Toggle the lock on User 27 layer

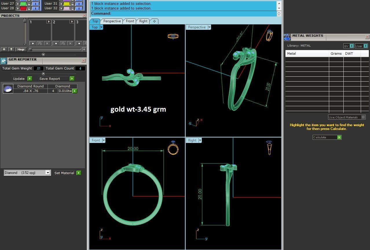29,4
